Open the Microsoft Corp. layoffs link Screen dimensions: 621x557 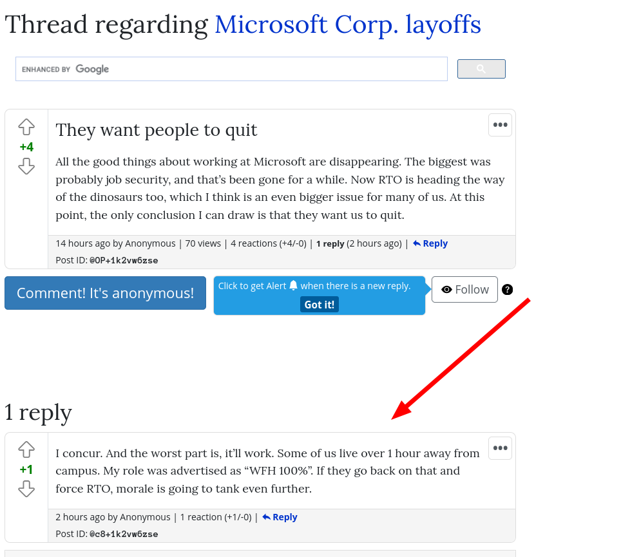click(x=348, y=24)
